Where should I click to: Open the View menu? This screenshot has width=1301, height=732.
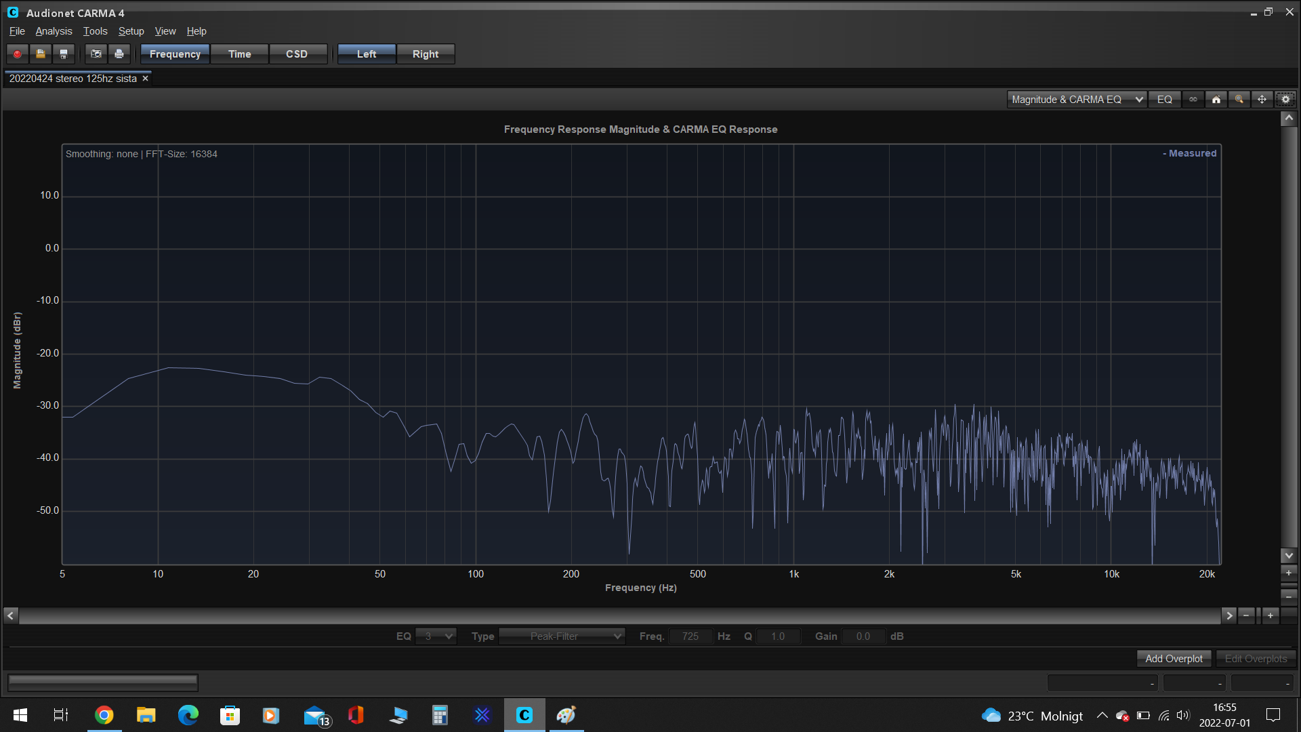click(x=165, y=31)
